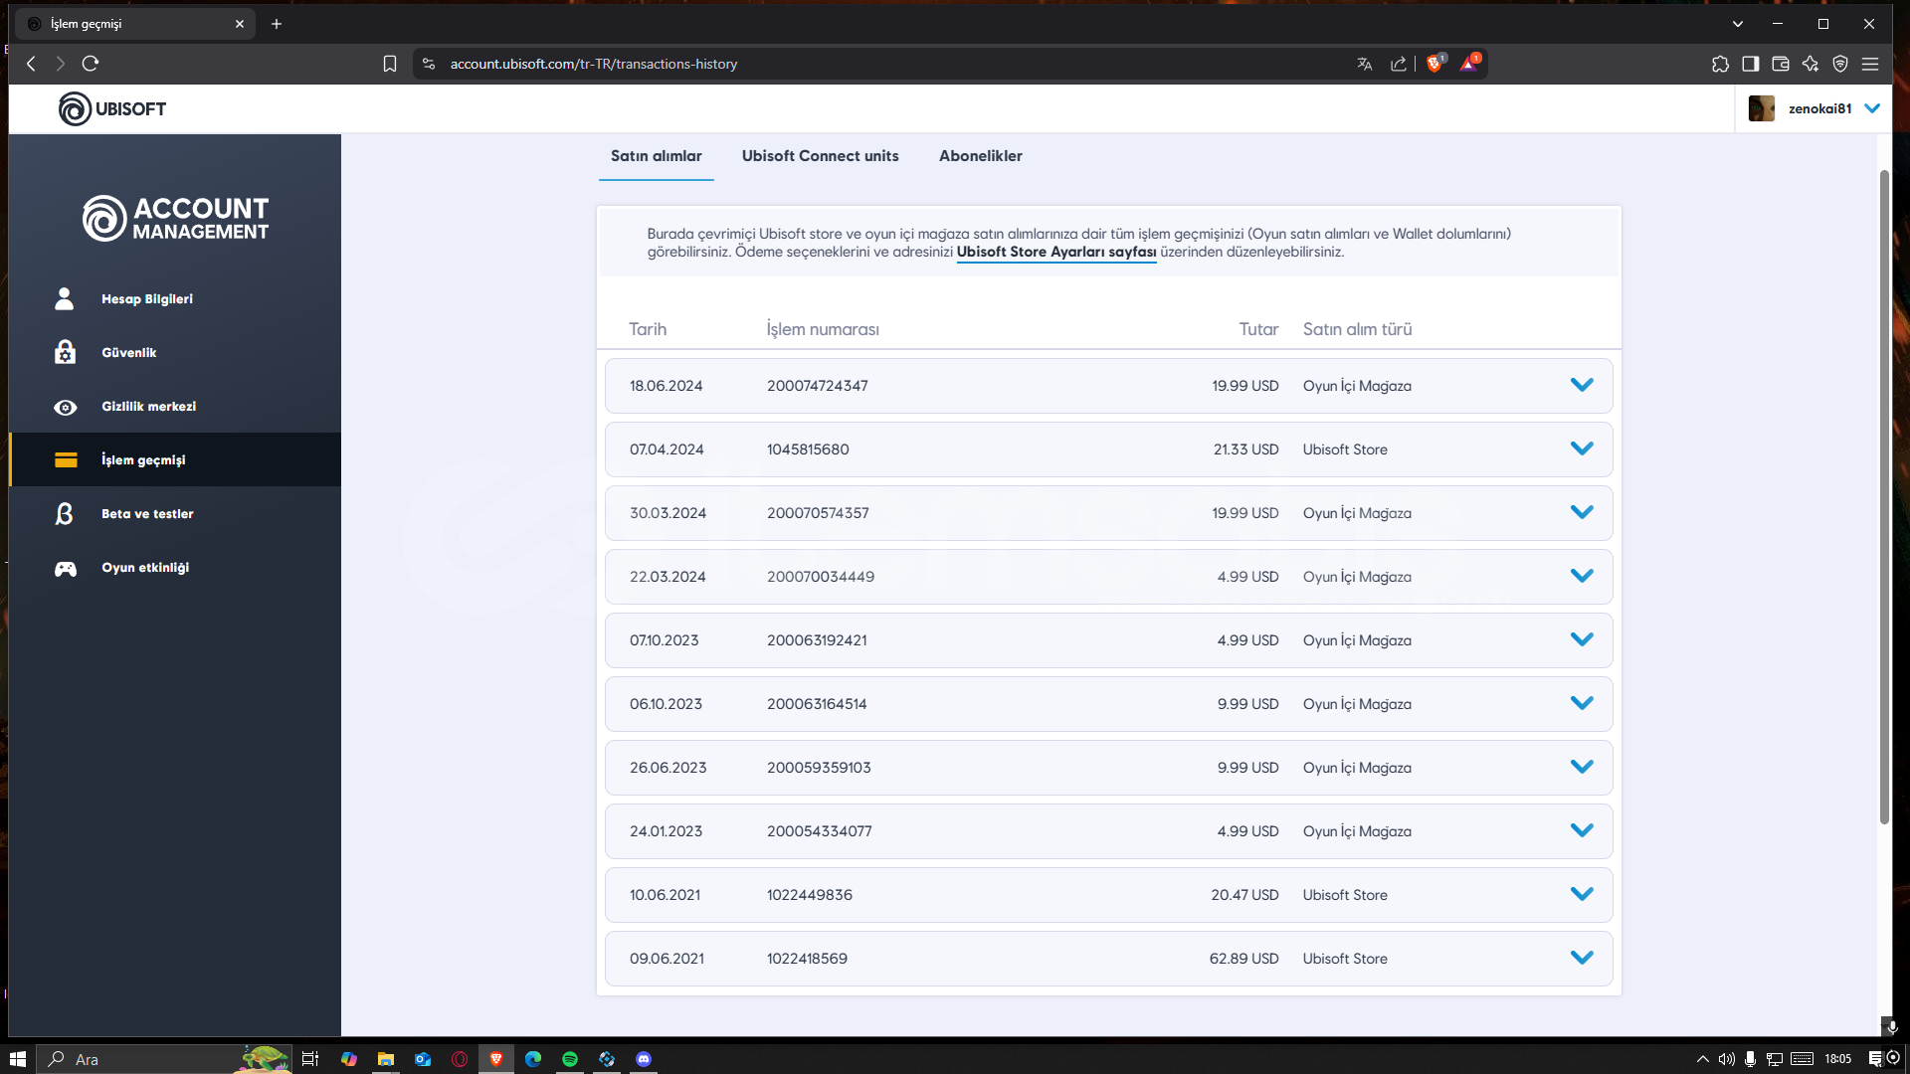The width and height of the screenshot is (1910, 1074).
Task: Expand transaction 1022418569 details
Action: [x=1582, y=958]
